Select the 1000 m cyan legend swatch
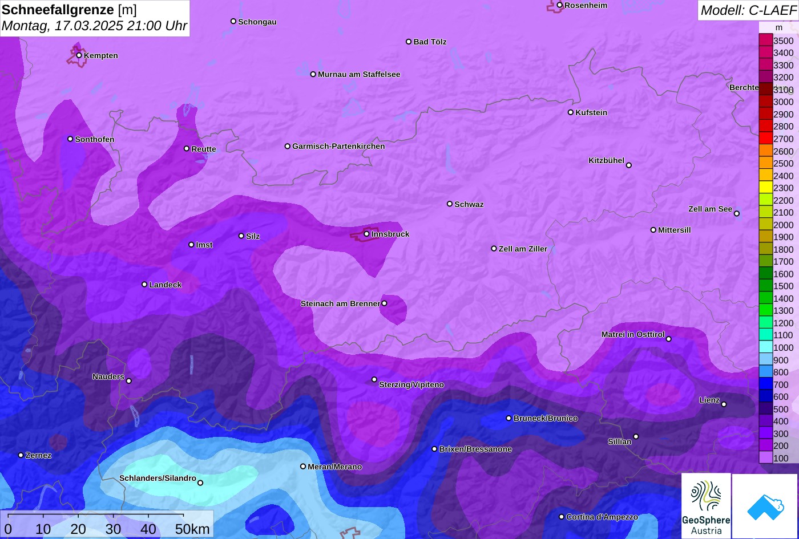 [x=765, y=347]
